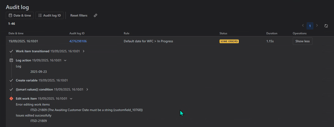Image resolution: width=334 pixels, height=127 pixels.
Task: Refresh the audit log list
Action: click(x=326, y=26)
